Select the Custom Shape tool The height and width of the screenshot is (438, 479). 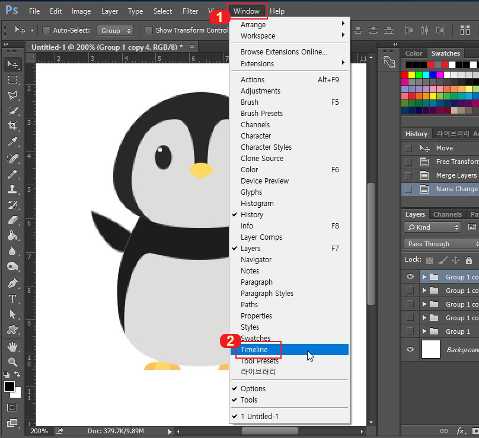(12, 330)
